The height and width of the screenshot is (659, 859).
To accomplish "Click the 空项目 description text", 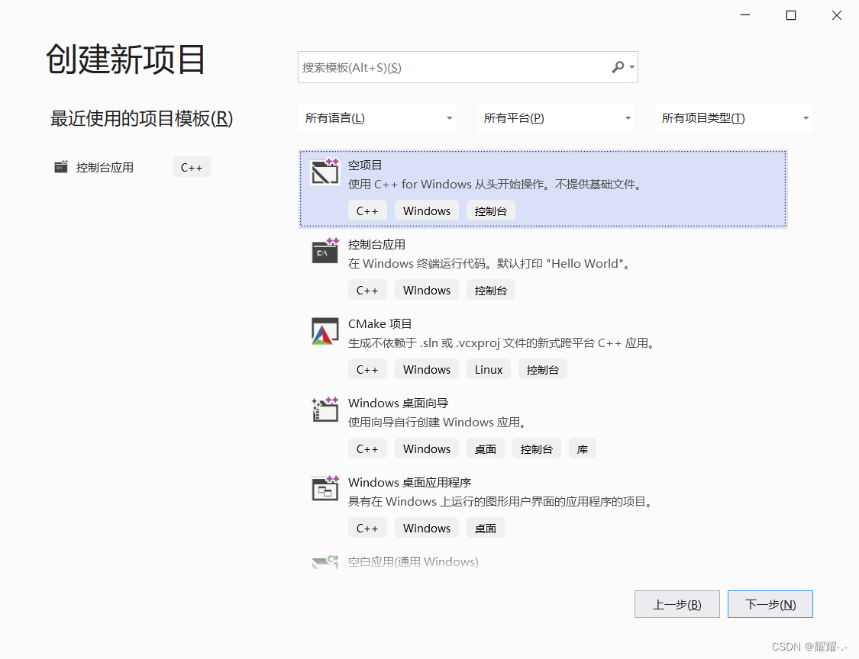I will (496, 185).
